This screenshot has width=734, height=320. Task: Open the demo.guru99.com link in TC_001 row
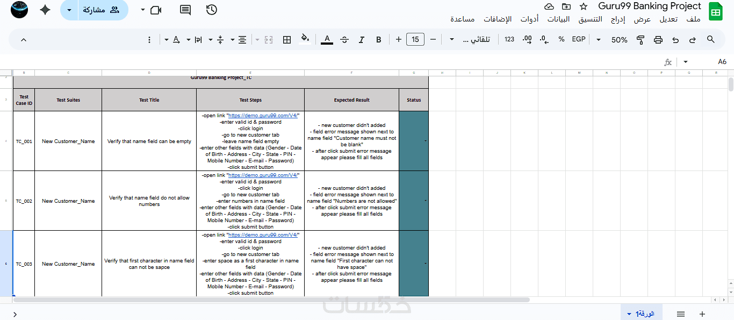(x=263, y=115)
